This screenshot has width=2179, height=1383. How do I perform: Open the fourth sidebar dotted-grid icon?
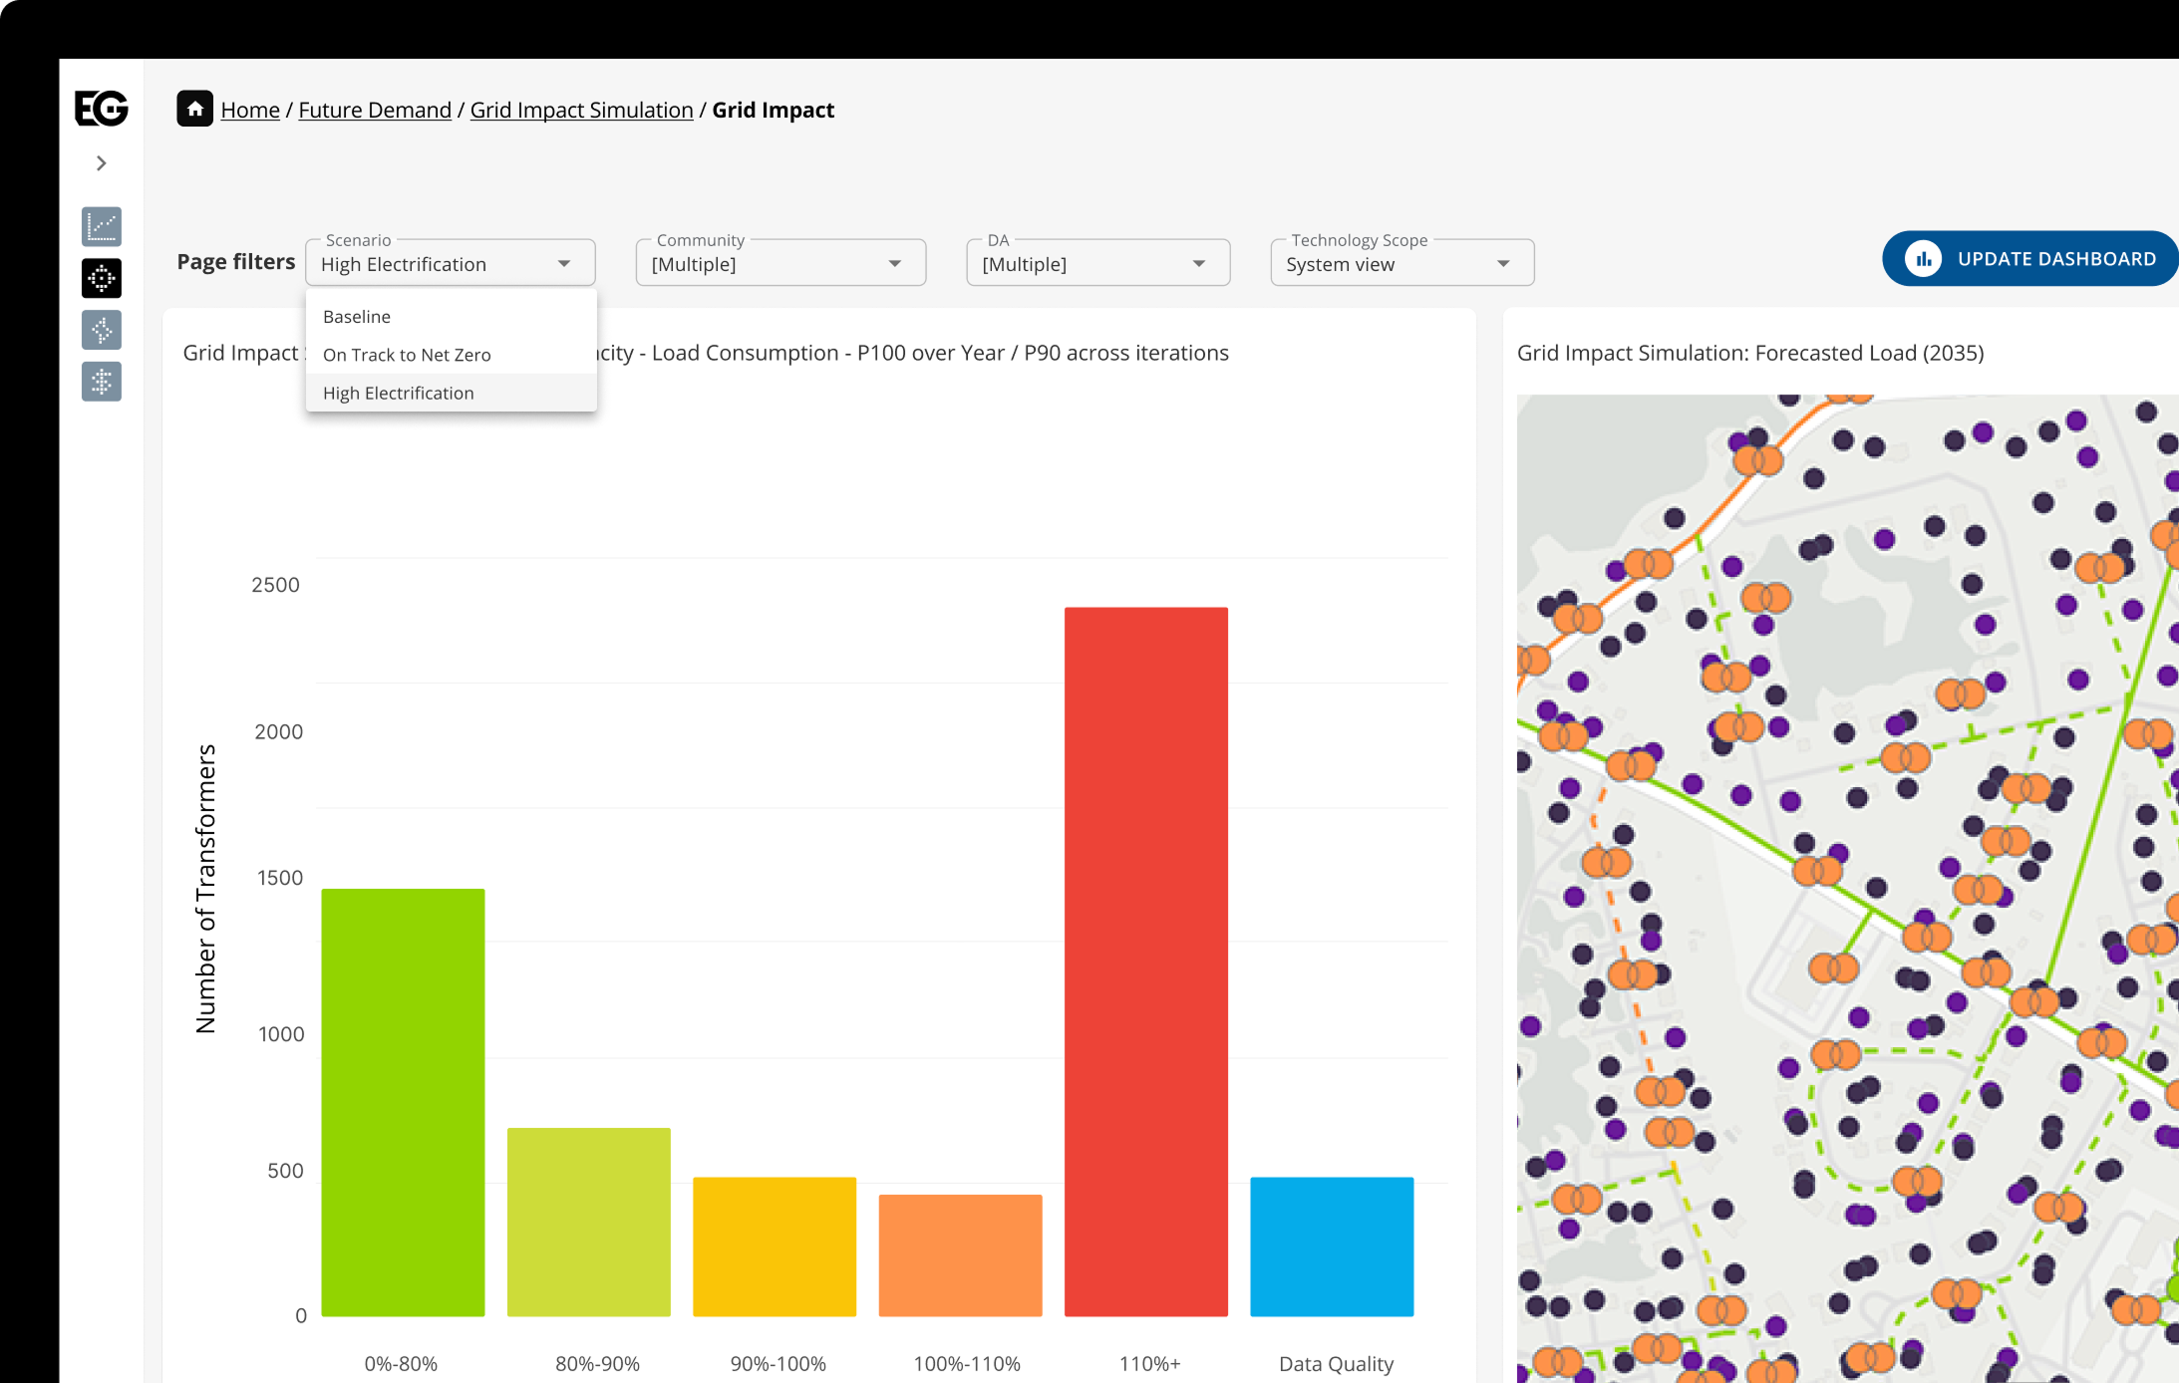(x=102, y=382)
